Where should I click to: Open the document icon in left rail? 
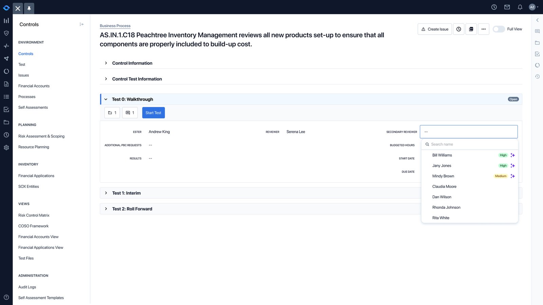point(6,84)
